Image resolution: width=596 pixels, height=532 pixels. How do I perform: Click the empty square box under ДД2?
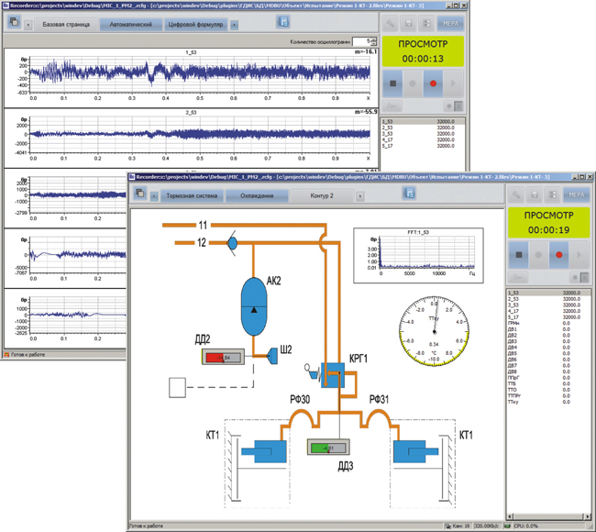click(x=177, y=387)
